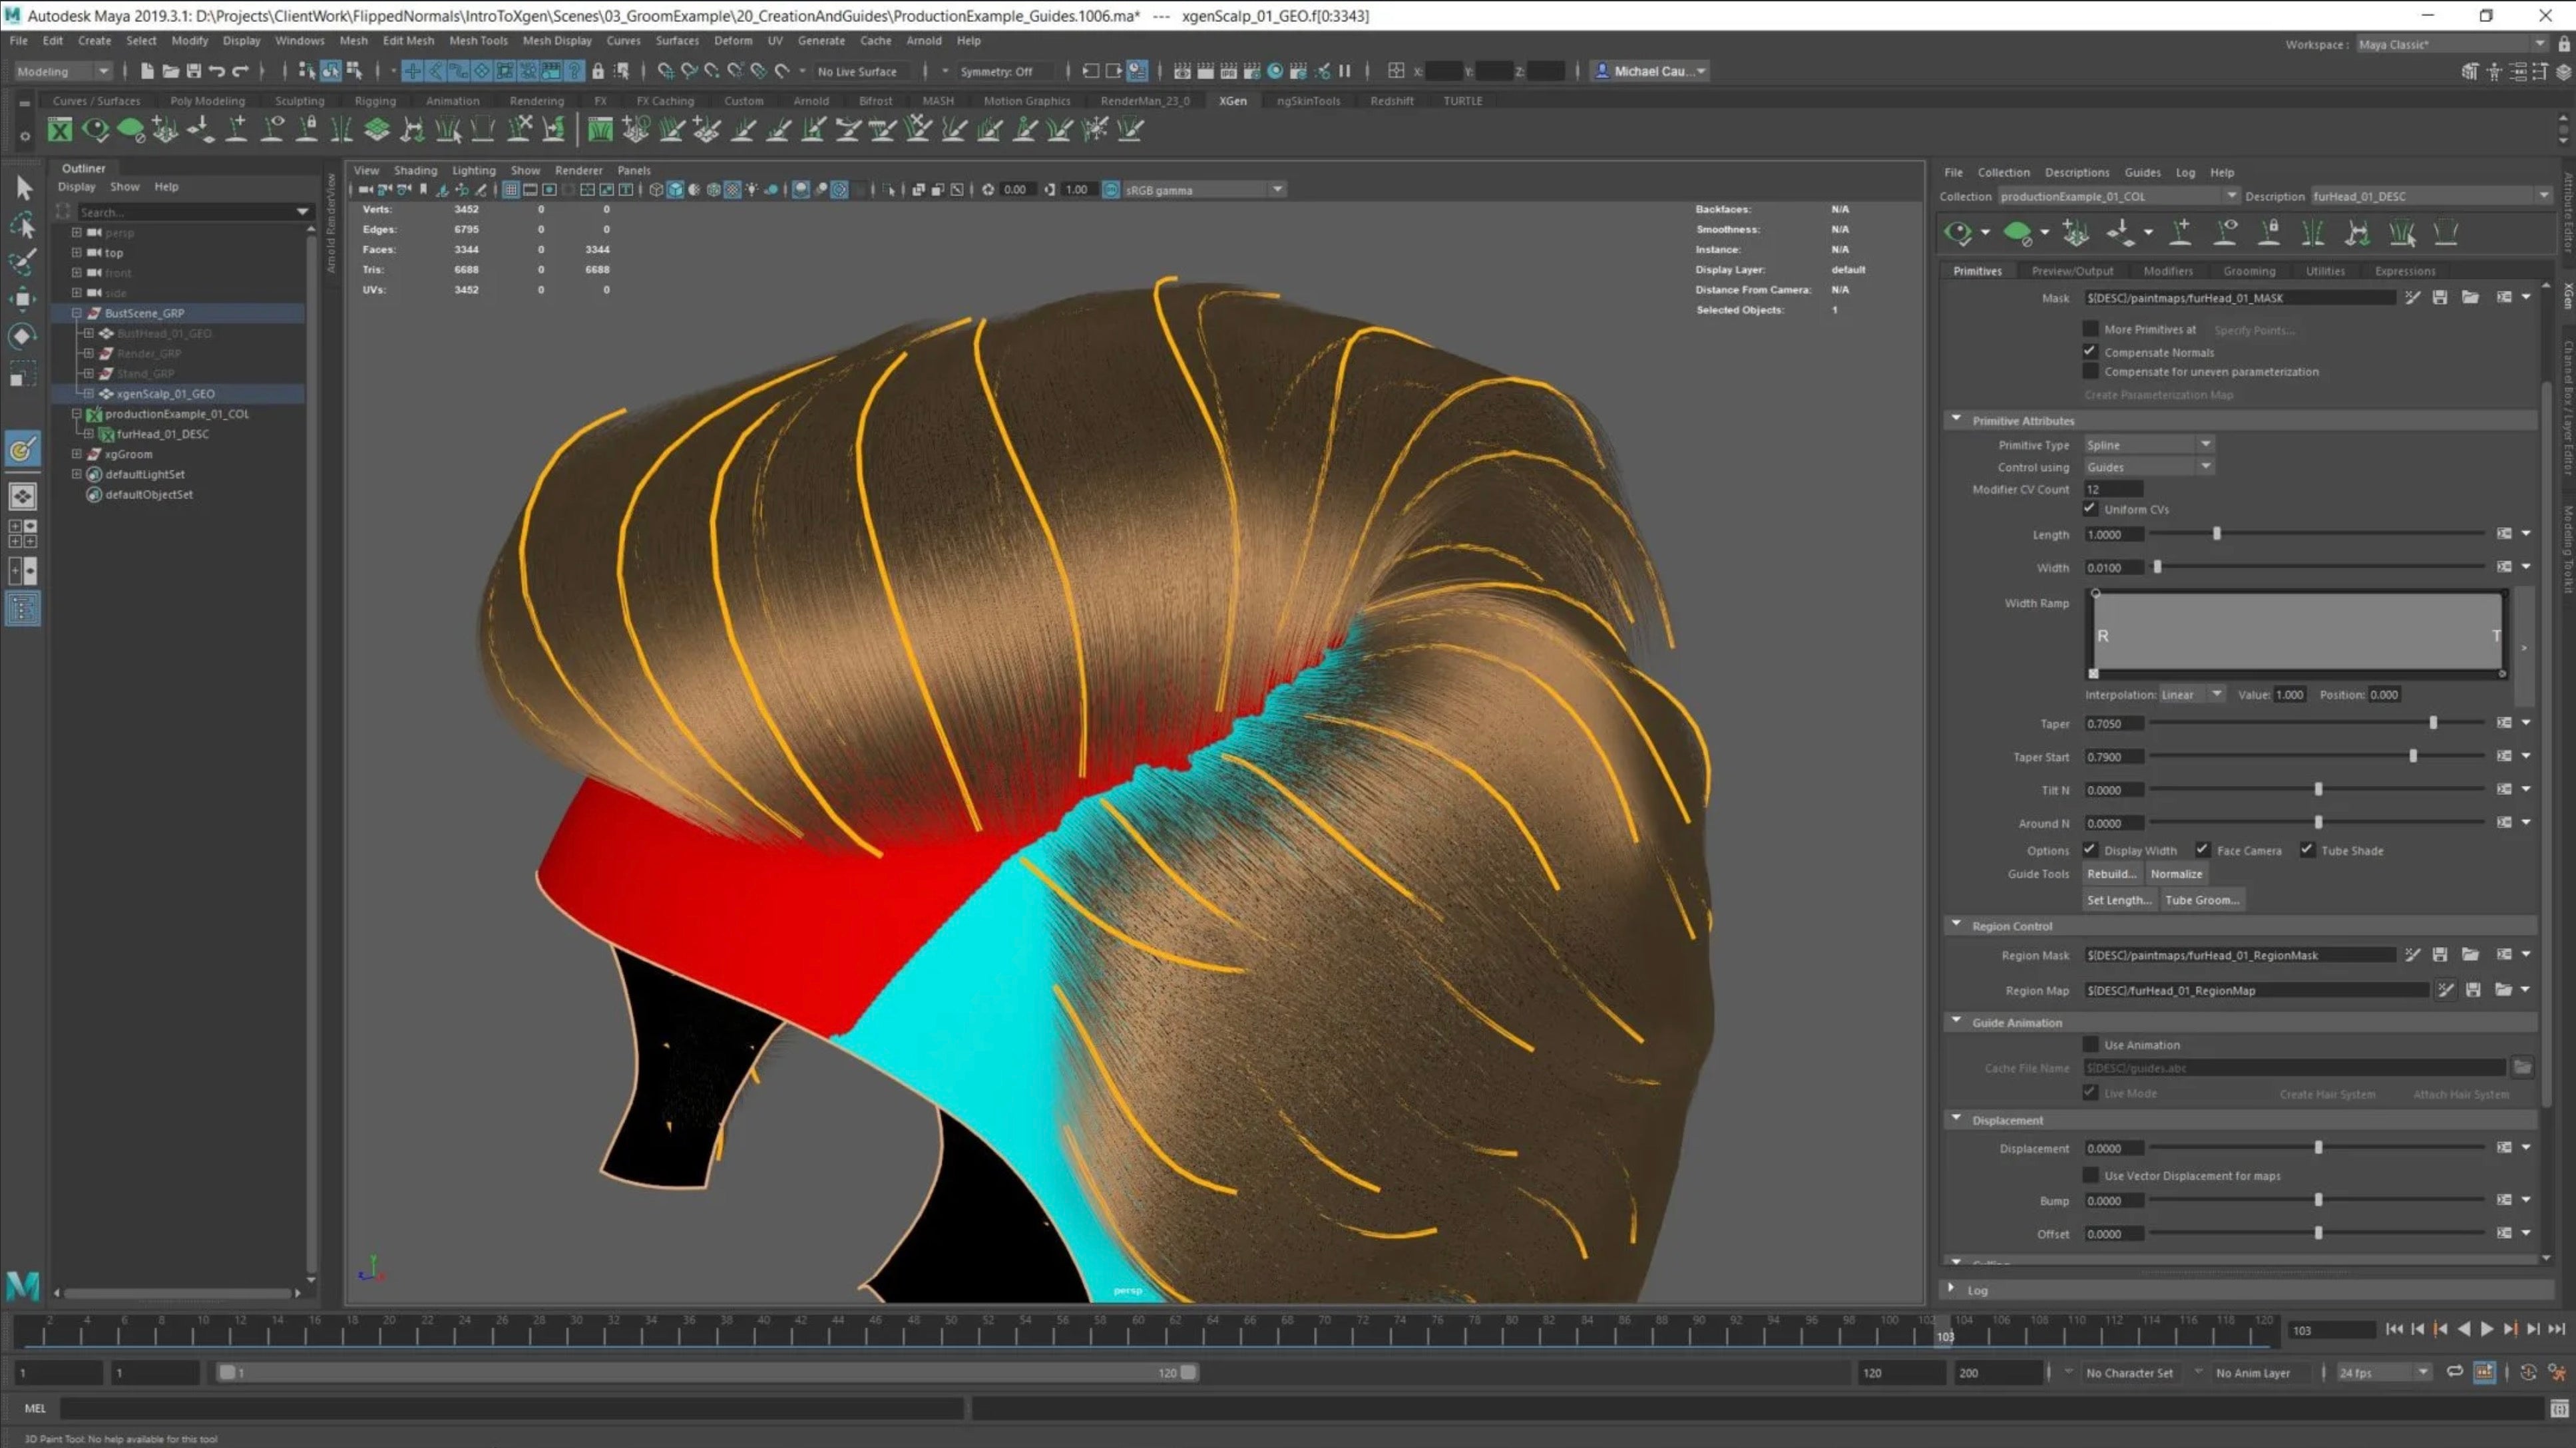Open the viewport Shading menu
The height and width of the screenshot is (1448, 2576).
pos(415,170)
